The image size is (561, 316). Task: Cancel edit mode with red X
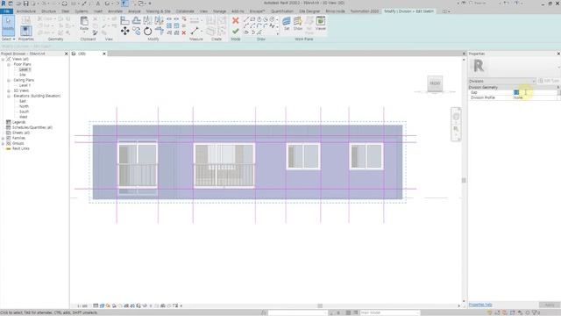coord(236,20)
